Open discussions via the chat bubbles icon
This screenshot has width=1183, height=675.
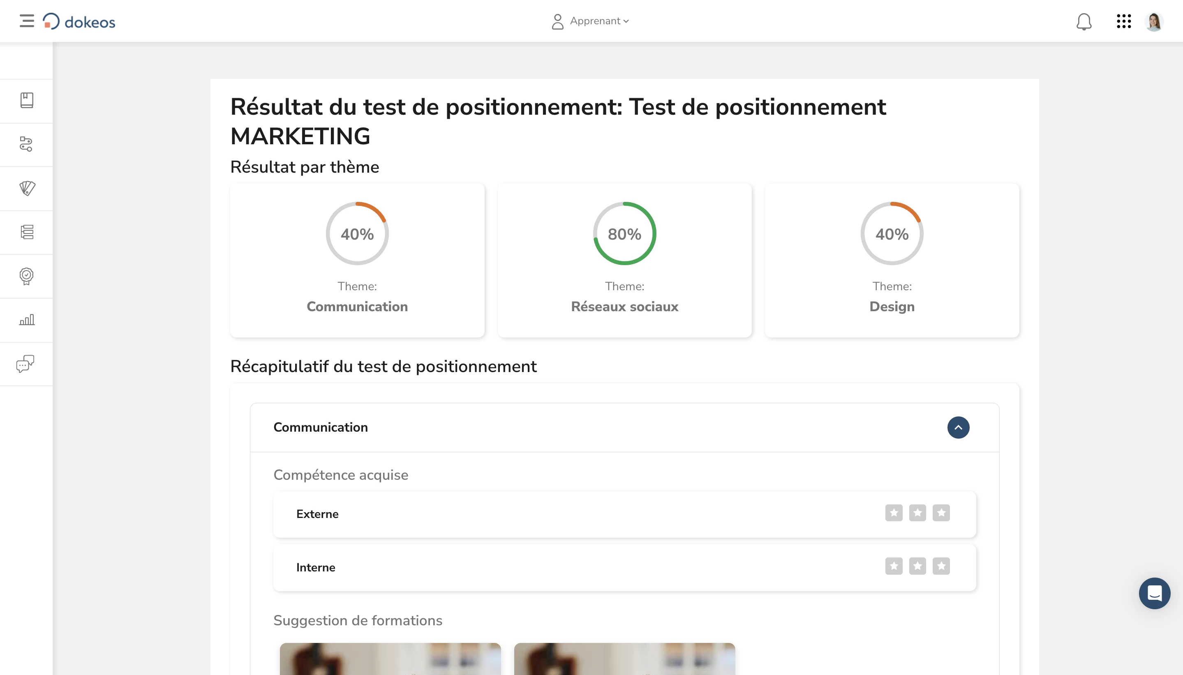(26, 363)
